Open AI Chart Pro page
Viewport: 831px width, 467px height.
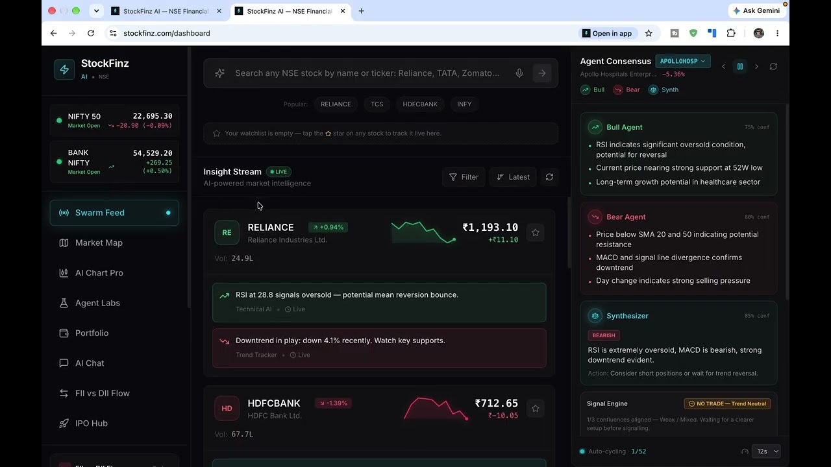point(114,272)
